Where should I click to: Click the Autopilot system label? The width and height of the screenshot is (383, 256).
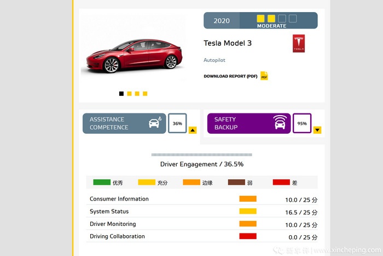[x=214, y=60]
